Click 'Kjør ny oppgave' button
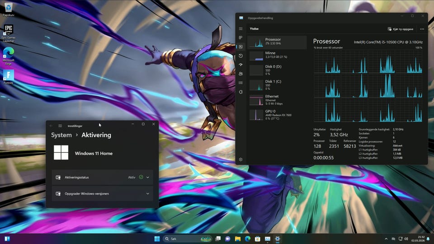 point(401,29)
